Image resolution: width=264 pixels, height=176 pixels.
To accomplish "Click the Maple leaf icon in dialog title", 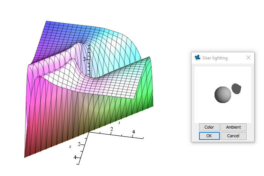I will click(197, 58).
